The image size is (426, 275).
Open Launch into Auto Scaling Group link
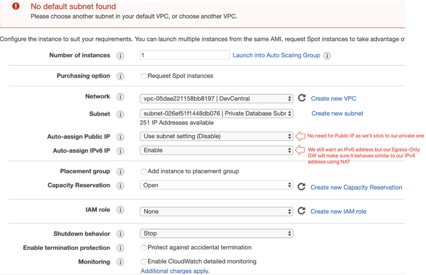point(276,55)
